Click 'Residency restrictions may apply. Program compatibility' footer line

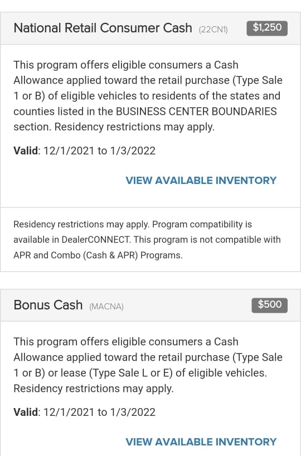pos(133,224)
